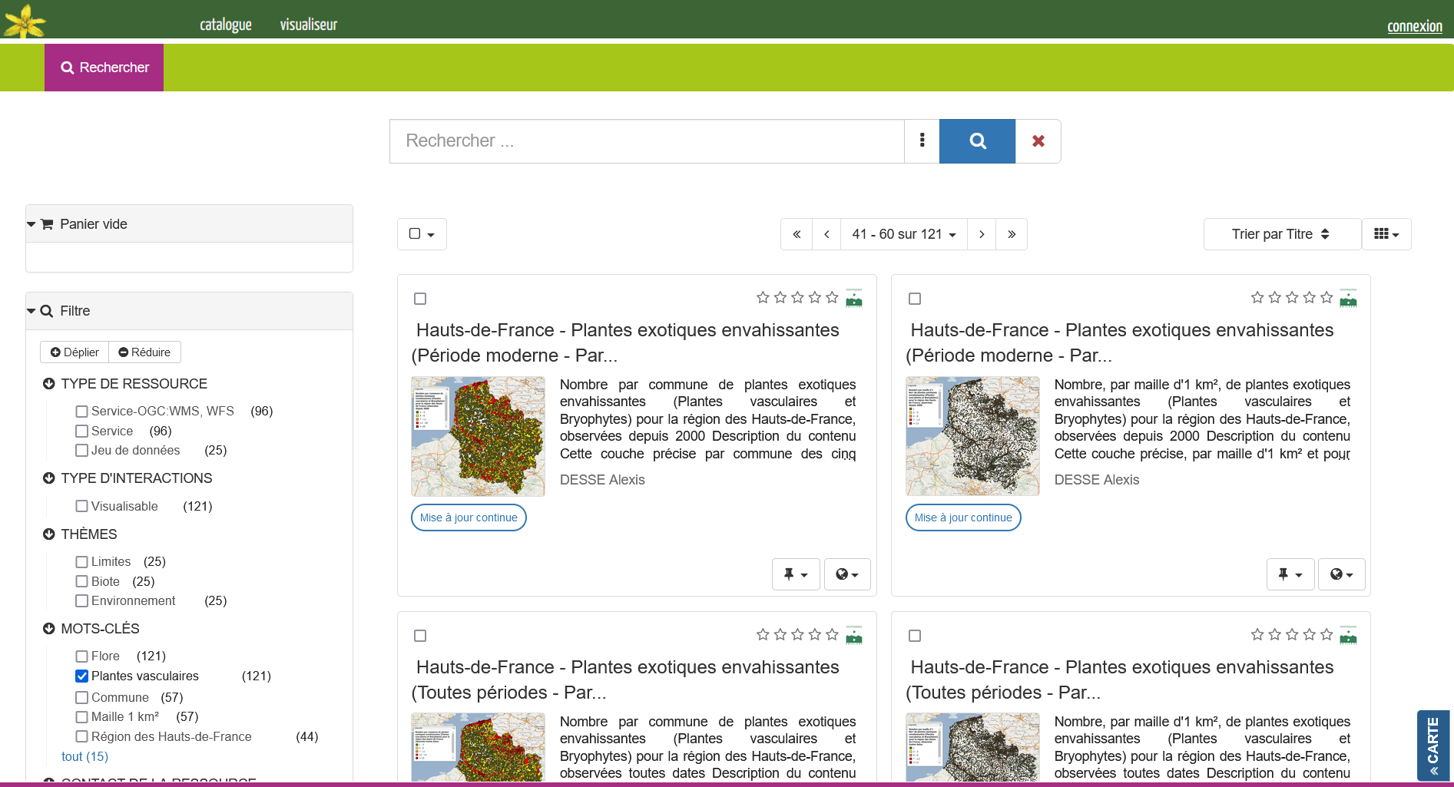Screen dimensions: 1454x787
Task: Click the shopping cart icon in Panier vide
Action: pyautogui.click(x=47, y=223)
